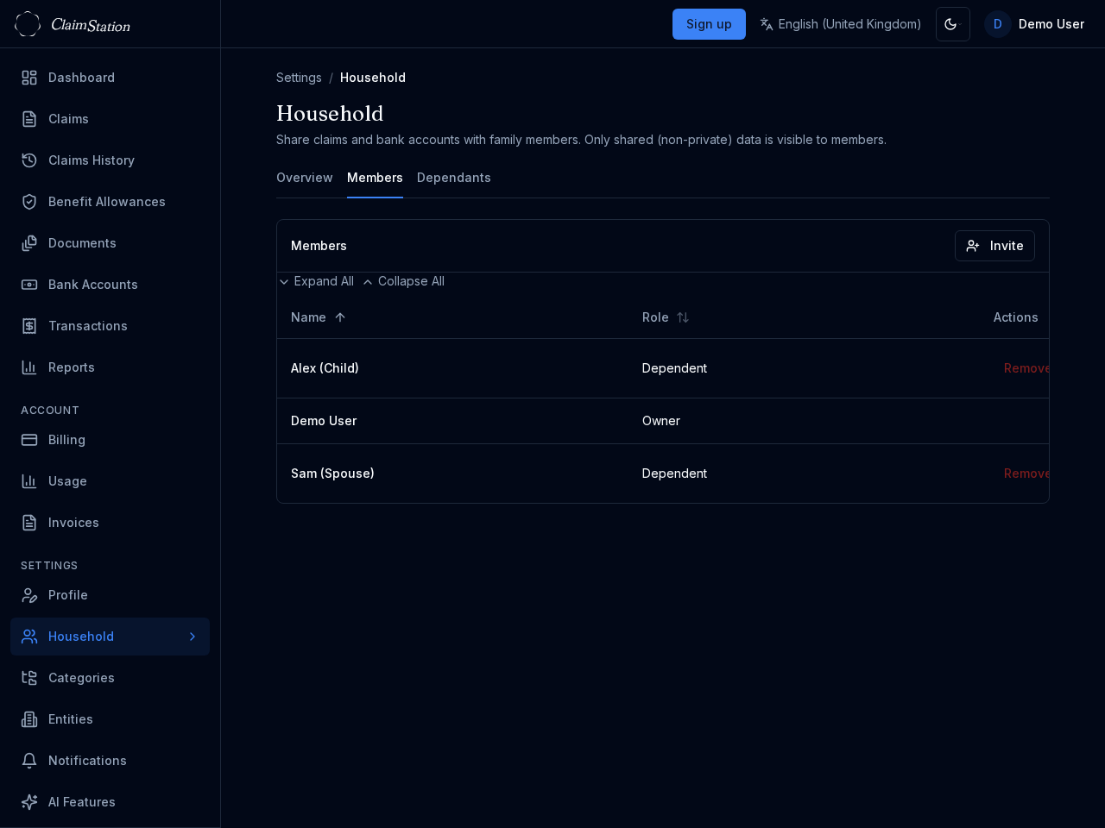1105x828 pixels.
Task: Click the Benefit Allowances shield icon
Action: (29, 202)
